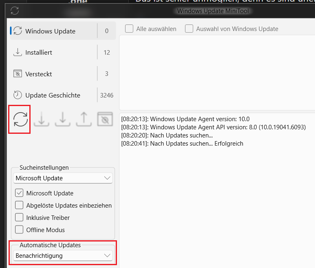The height and width of the screenshot is (268, 315).
Task: Click the clock icon beside Update Geschichte
Action: (x=18, y=95)
